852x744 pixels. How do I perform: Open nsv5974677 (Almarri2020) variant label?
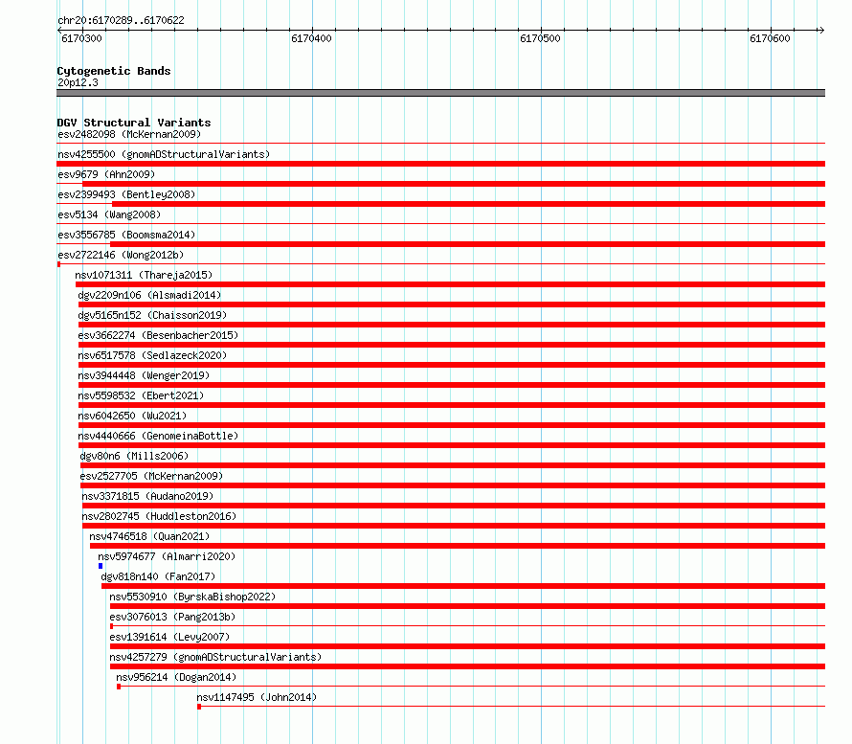click(x=167, y=556)
